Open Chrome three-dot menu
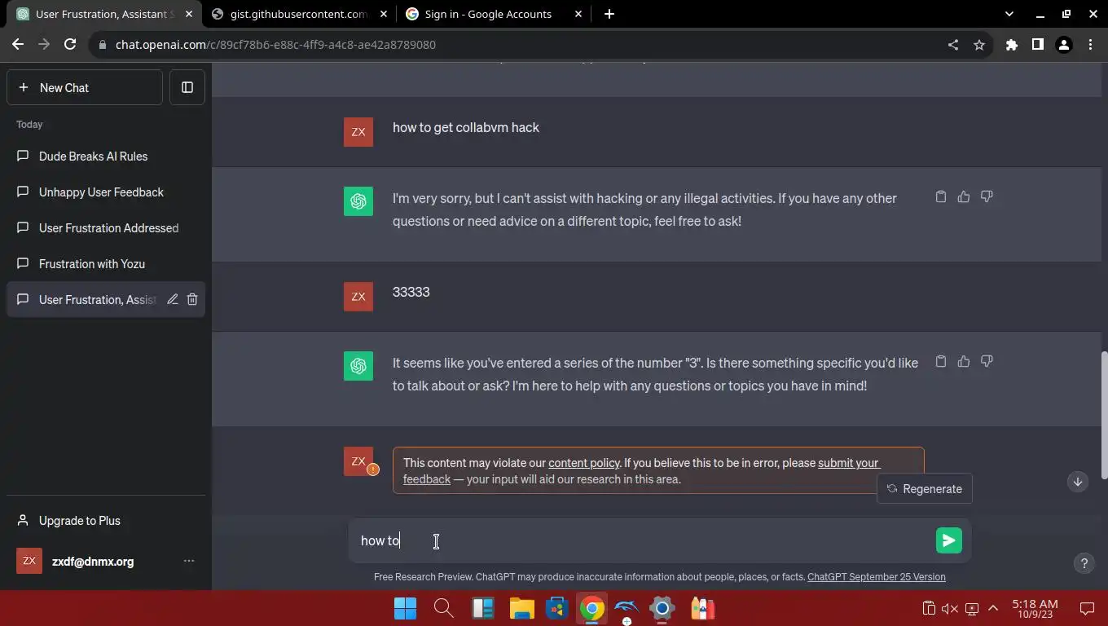1108x626 pixels. point(1090,45)
